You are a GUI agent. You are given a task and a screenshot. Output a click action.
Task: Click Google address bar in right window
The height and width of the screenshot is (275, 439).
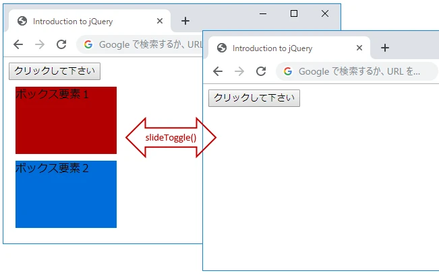pyautogui.click(x=357, y=71)
